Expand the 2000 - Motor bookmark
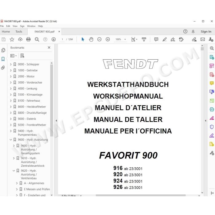This screenshot has height=215, width=215. coord(11,76)
